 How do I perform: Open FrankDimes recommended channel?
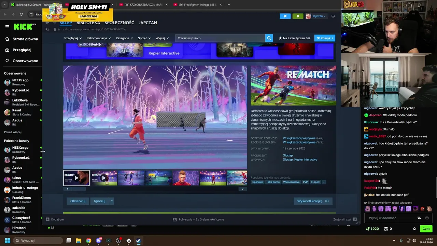21,200
